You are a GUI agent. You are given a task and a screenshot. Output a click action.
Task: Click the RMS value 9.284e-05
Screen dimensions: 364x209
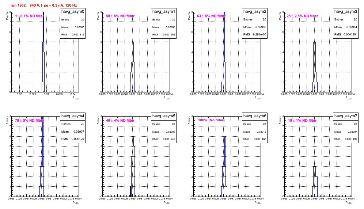click(x=259, y=35)
